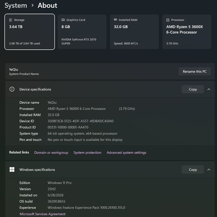217x217 pixels.
Task: Select OS build value 26200.8655
Action: pyautogui.click(x=57, y=201)
